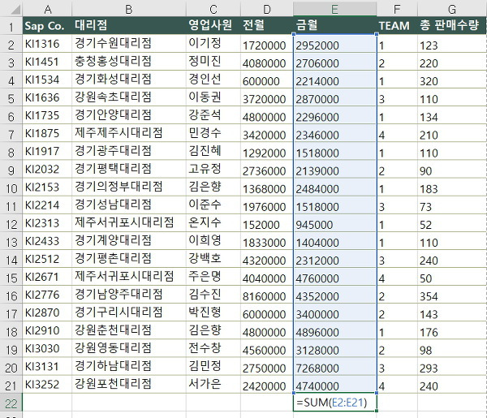Screen dimensions: 487x418
Task: Click header cell '금월'
Action: tap(334, 25)
